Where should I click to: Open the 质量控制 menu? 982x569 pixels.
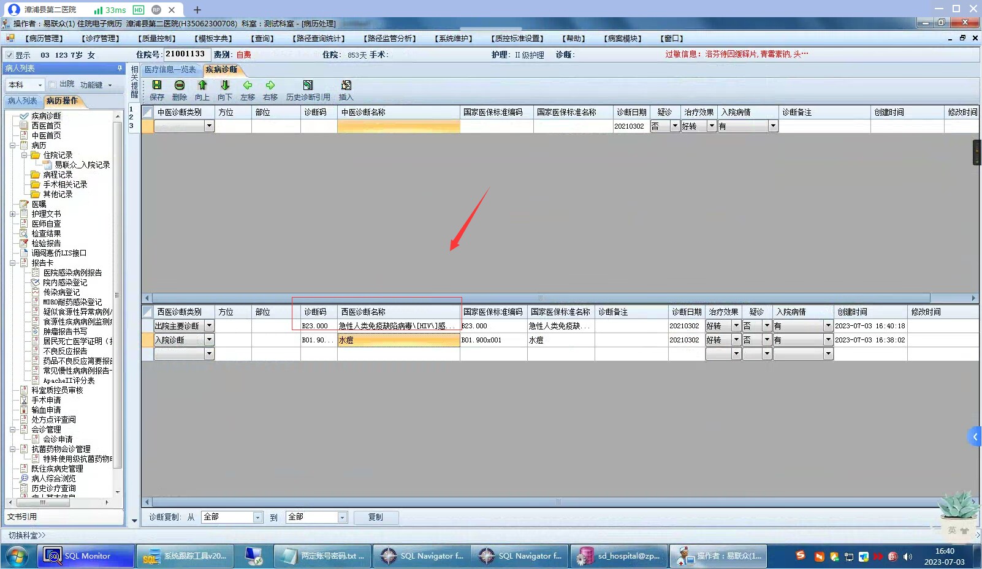(157, 39)
